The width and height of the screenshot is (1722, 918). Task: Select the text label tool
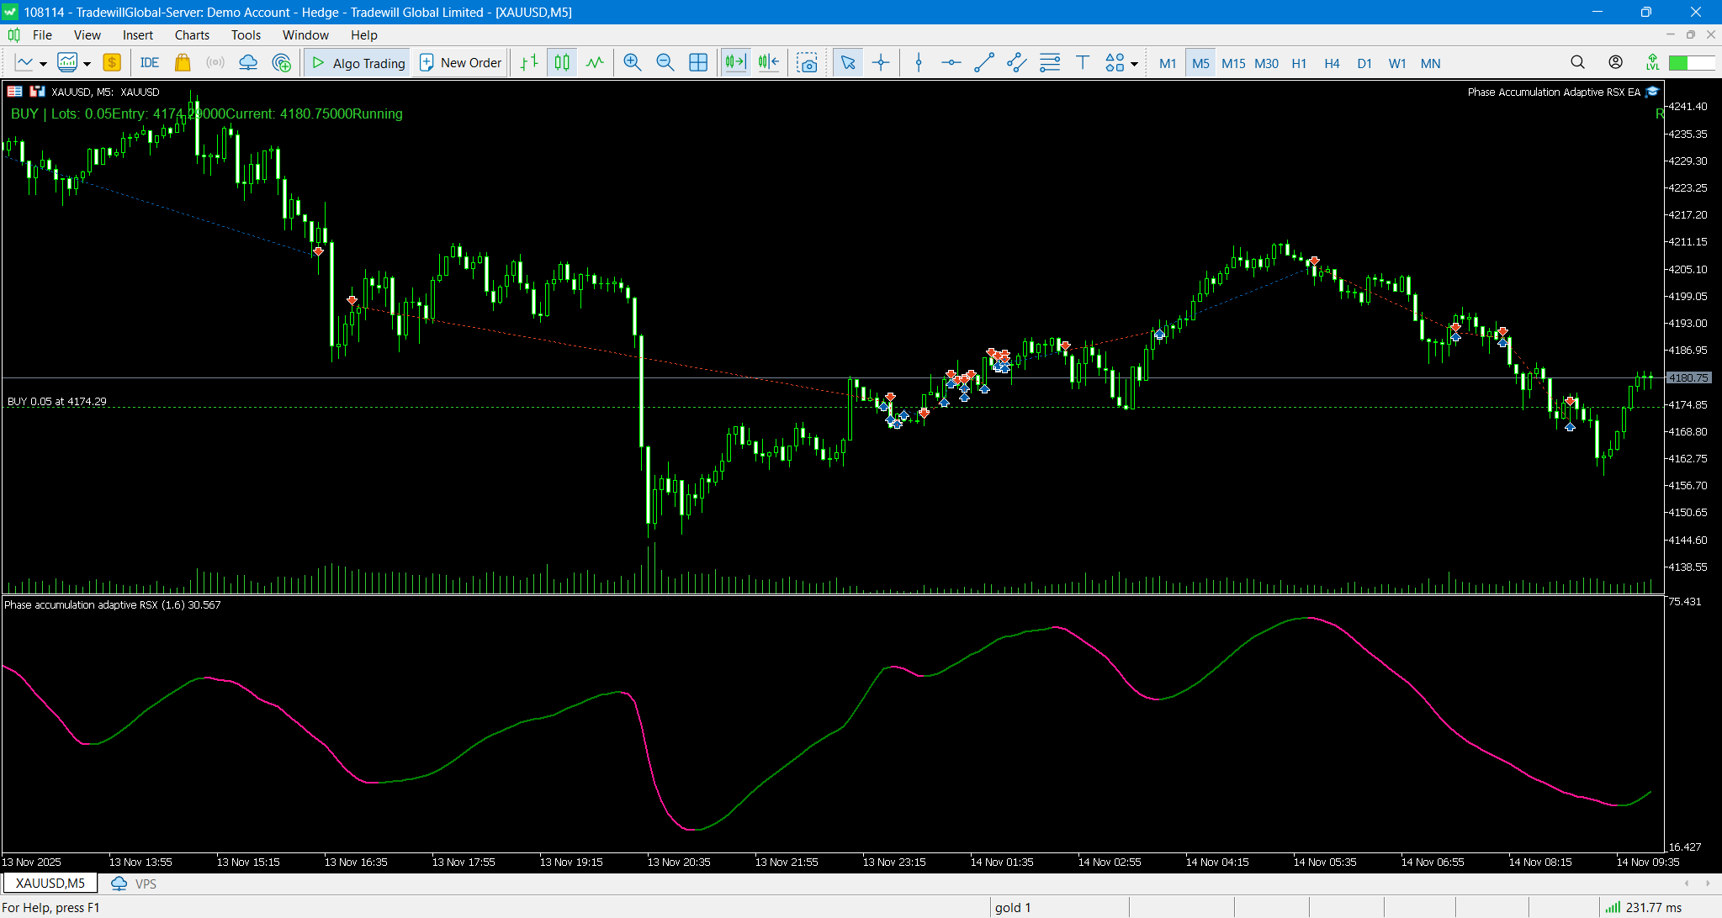pos(1083,63)
